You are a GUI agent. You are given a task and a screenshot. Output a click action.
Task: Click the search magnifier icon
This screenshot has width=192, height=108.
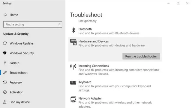click(59, 24)
